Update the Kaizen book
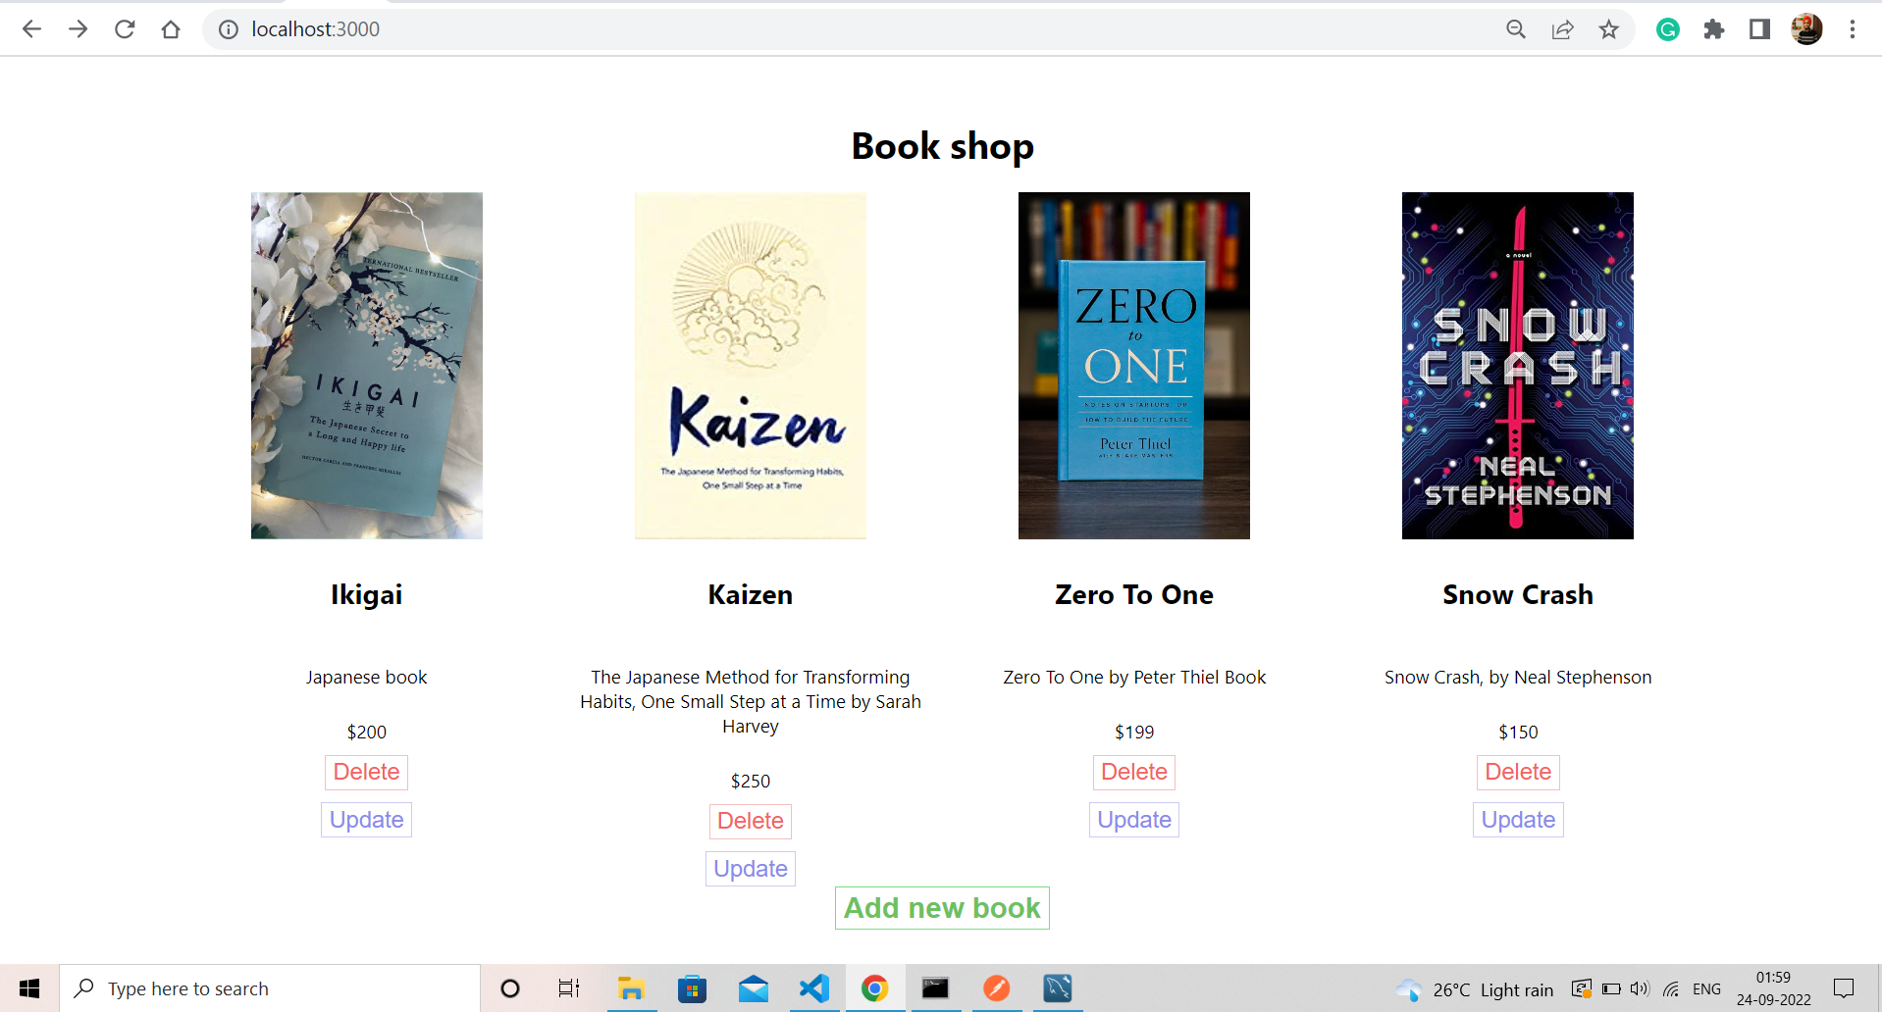 751,869
